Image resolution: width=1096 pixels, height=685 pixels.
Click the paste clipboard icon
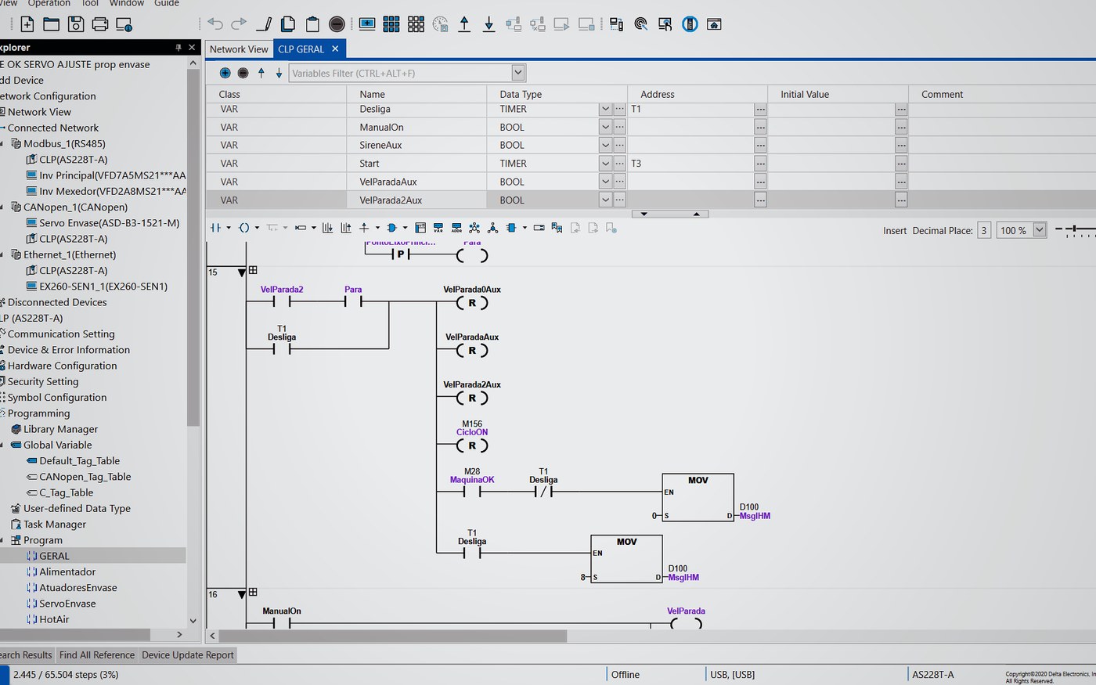click(x=312, y=24)
